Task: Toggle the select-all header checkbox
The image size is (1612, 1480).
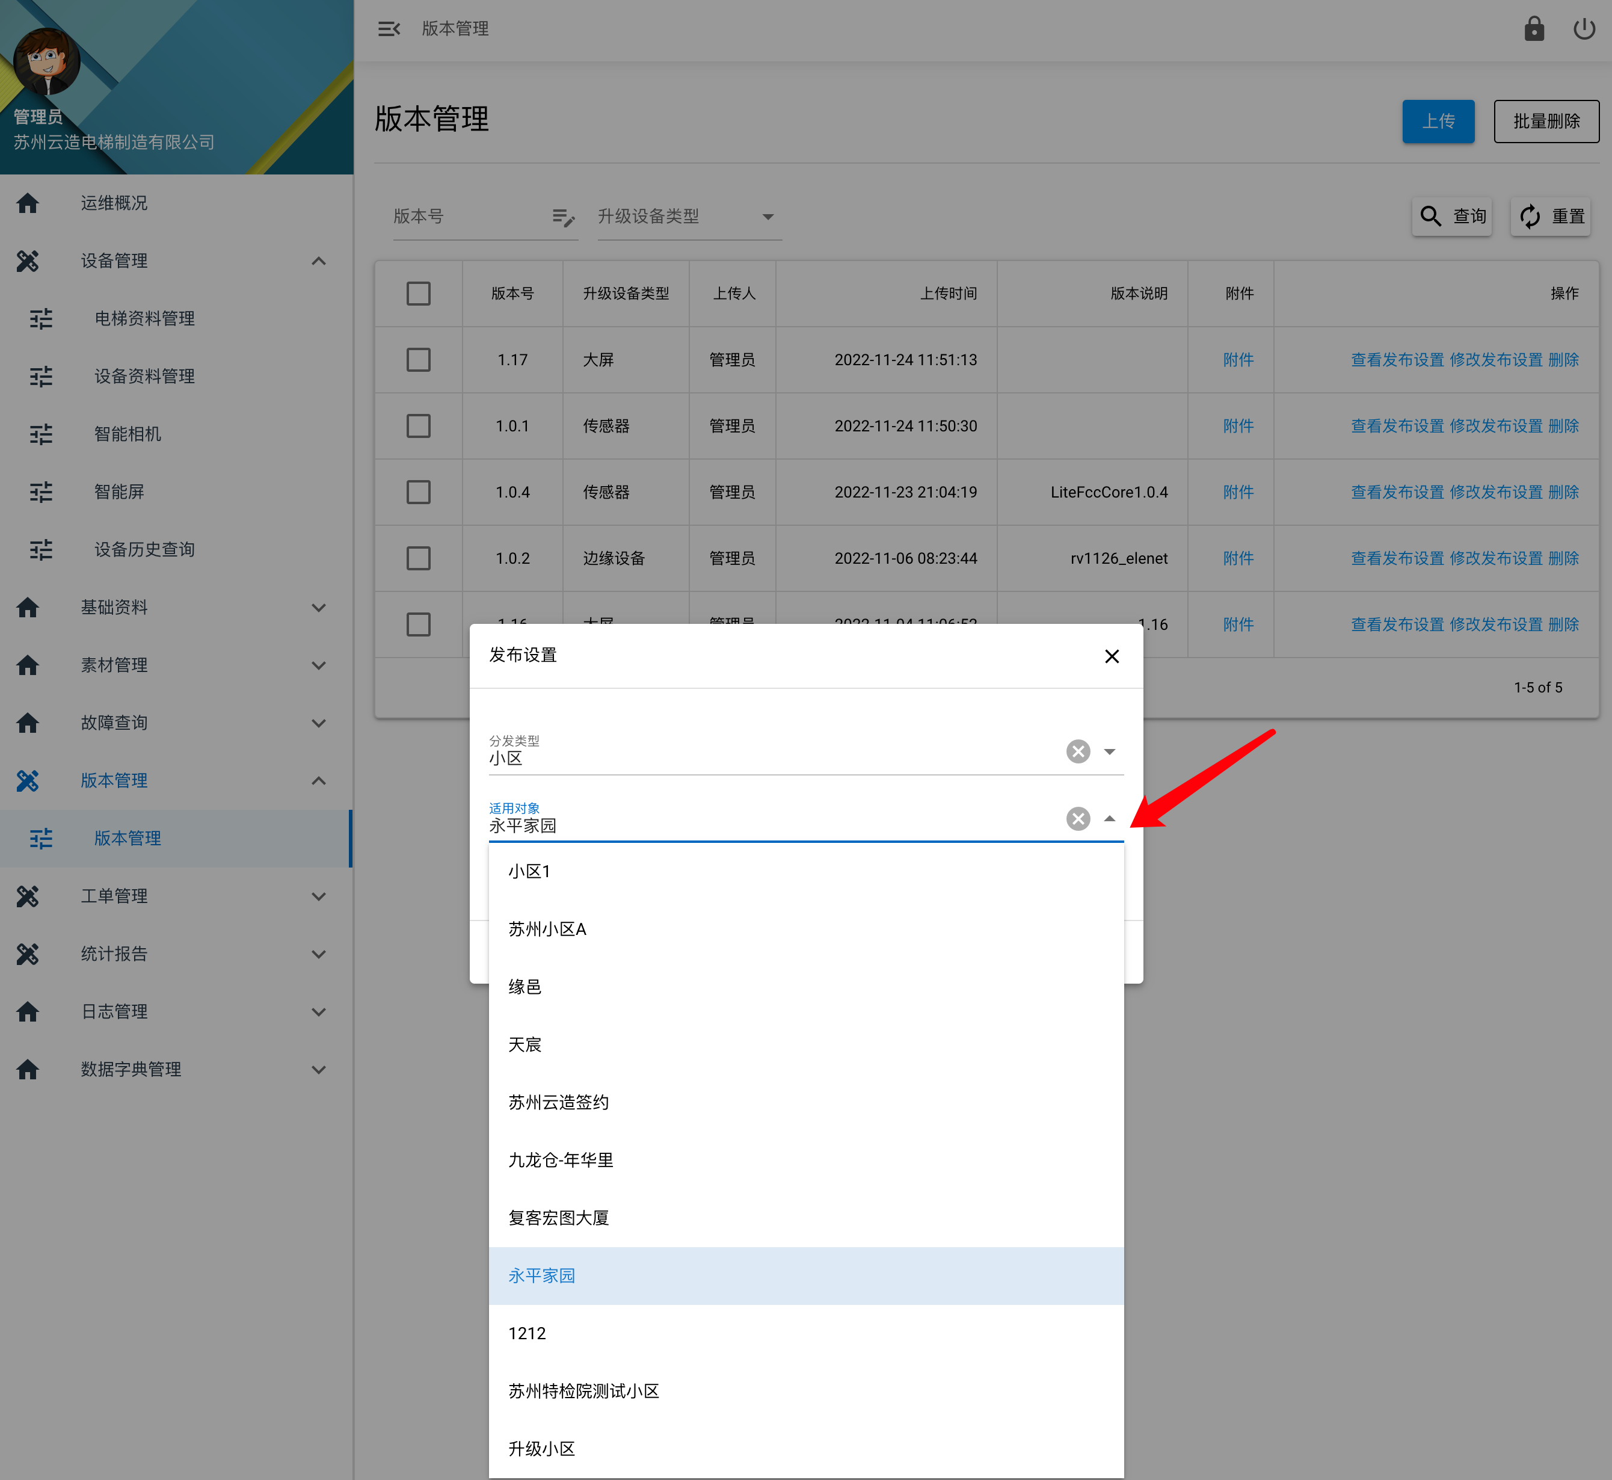Action: point(418,294)
